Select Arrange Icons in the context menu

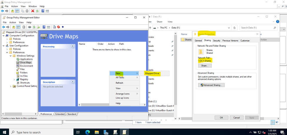pos(125,94)
